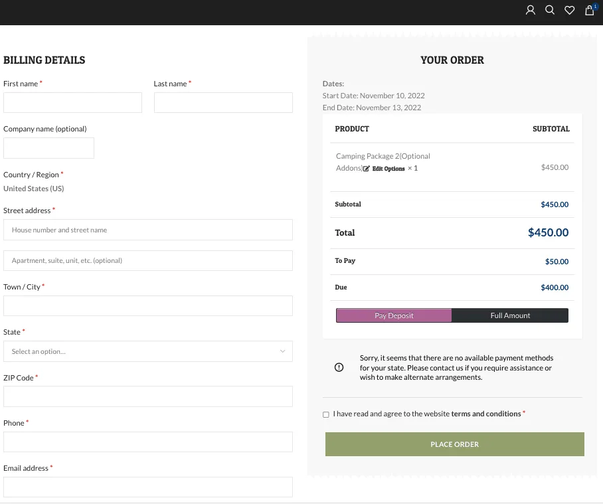This screenshot has width=603, height=504.
Task: Open the State selection dropdown
Action: click(147, 351)
